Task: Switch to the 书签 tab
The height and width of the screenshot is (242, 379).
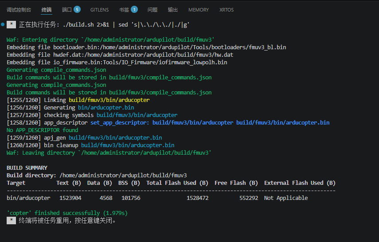Action: 124,10
